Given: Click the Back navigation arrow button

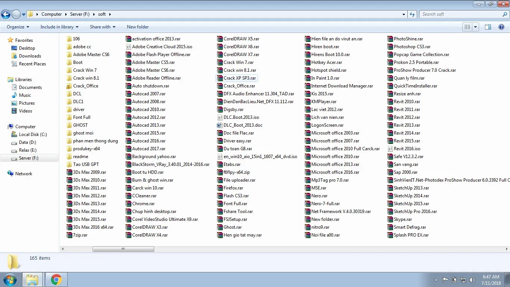Looking at the screenshot, I should coord(6,14).
